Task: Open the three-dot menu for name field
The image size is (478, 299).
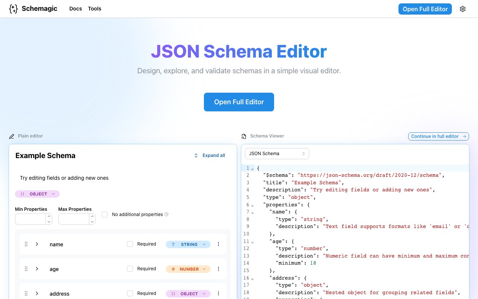Action: click(218, 244)
